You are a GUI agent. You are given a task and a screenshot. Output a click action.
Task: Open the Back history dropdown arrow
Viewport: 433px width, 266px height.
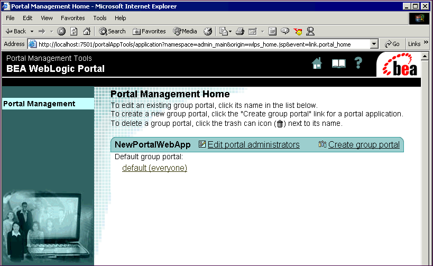pyautogui.click(x=32, y=32)
